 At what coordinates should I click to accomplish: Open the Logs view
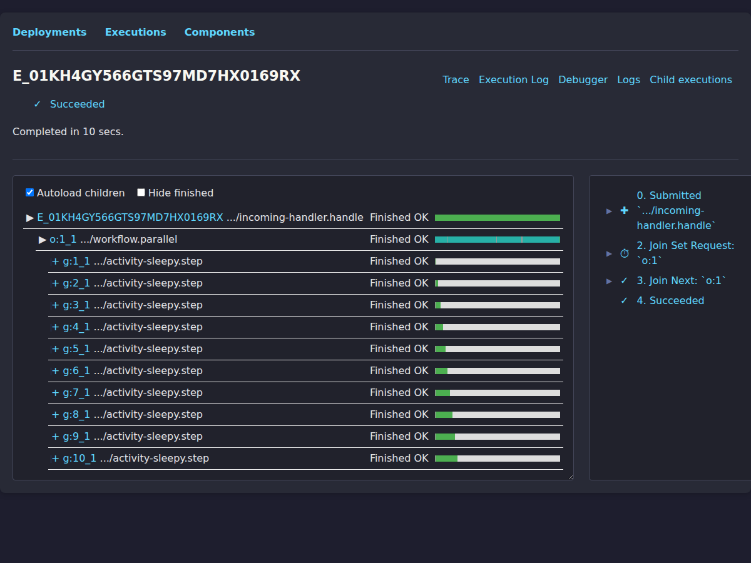[628, 79]
